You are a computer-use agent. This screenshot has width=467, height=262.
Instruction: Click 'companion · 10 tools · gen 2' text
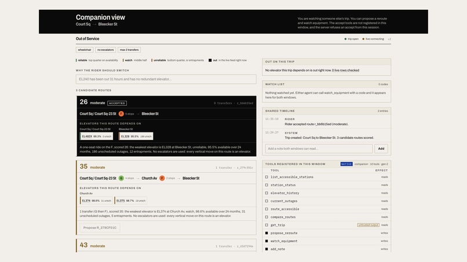(371, 164)
